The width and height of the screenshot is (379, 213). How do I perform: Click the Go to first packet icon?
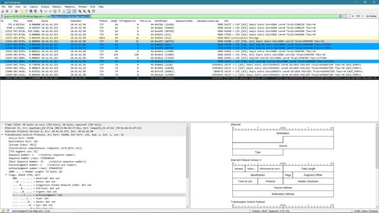click(59, 11)
